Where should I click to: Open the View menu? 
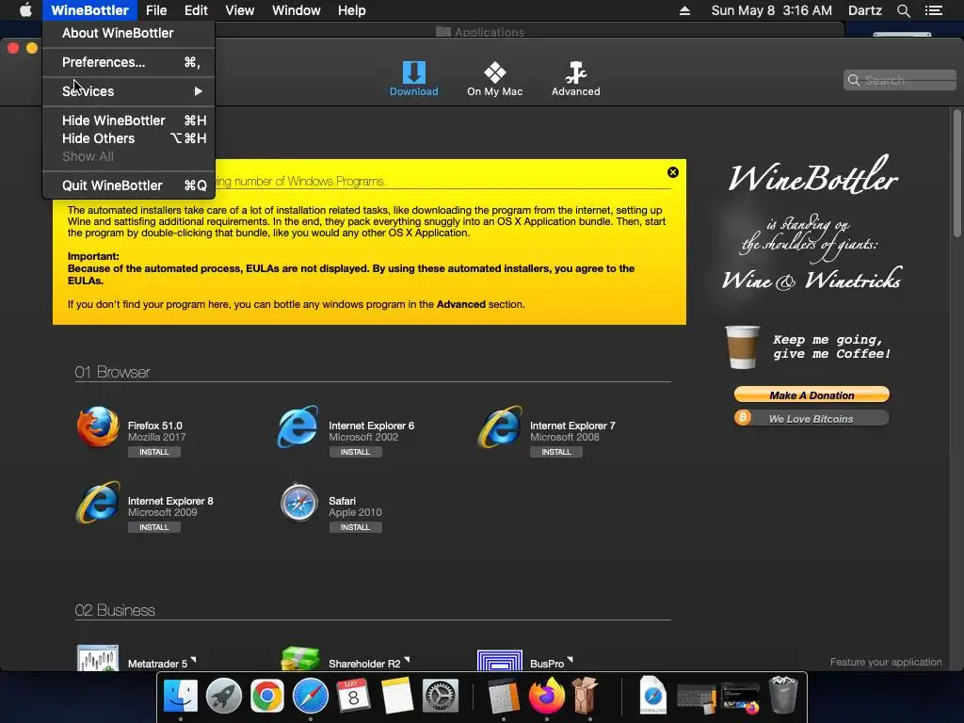click(x=240, y=10)
